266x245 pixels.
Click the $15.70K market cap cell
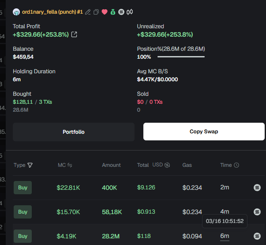[68, 212]
